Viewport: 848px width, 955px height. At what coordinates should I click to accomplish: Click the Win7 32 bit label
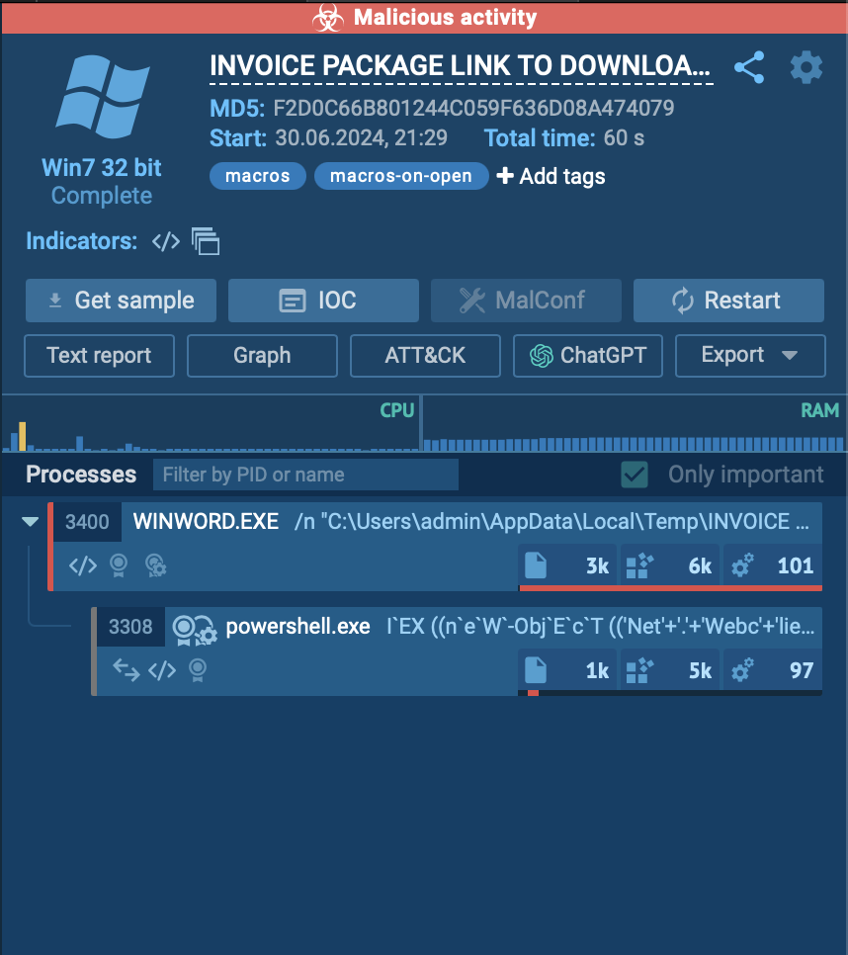point(102,168)
